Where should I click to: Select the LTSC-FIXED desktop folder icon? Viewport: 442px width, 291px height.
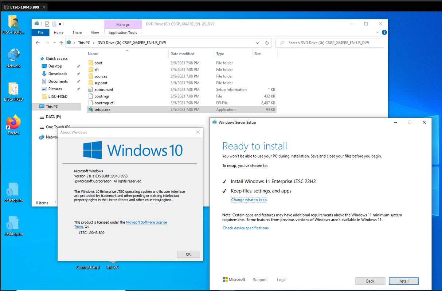pos(13,92)
